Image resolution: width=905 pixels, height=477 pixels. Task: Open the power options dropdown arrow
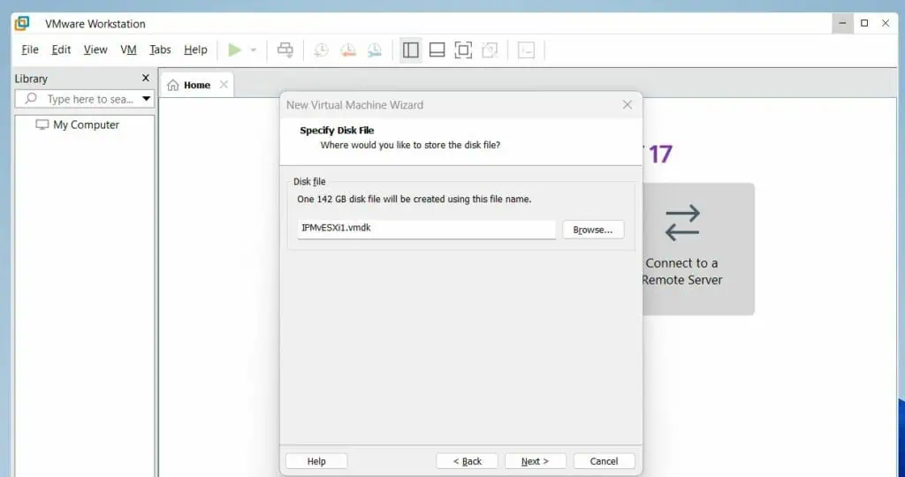[253, 50]
